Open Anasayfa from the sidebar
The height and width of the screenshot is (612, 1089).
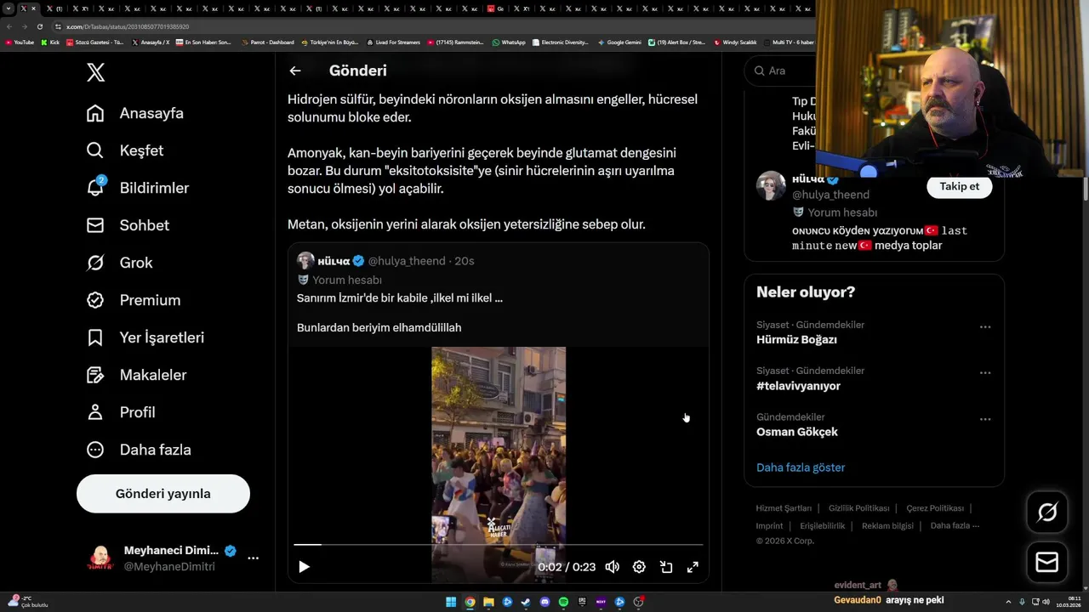pos(135,113)
